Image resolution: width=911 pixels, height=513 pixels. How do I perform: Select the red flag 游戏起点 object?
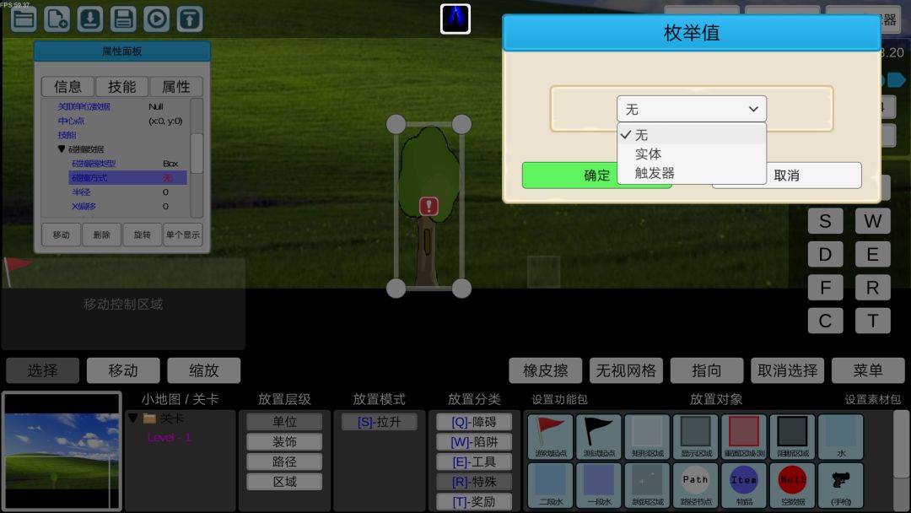tap(551, 436)
